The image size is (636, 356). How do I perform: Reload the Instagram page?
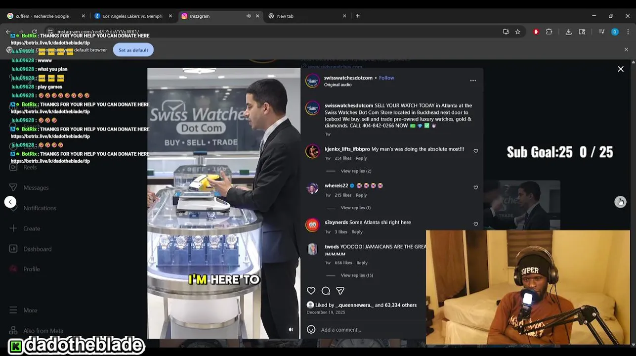click(x=34, y=32)
